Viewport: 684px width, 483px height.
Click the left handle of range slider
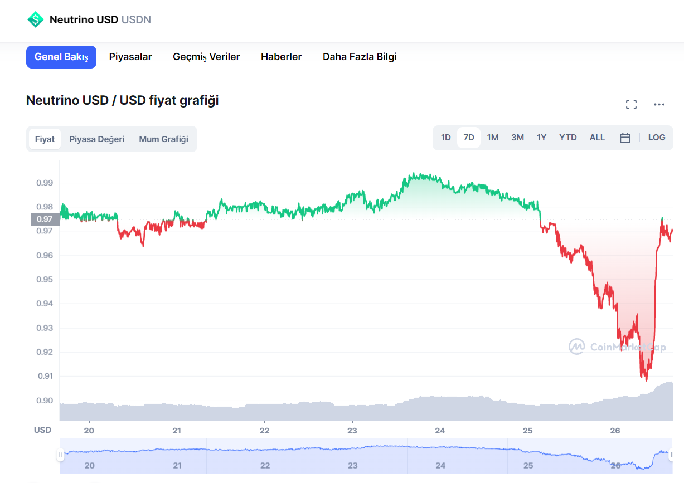coord(60,455)
